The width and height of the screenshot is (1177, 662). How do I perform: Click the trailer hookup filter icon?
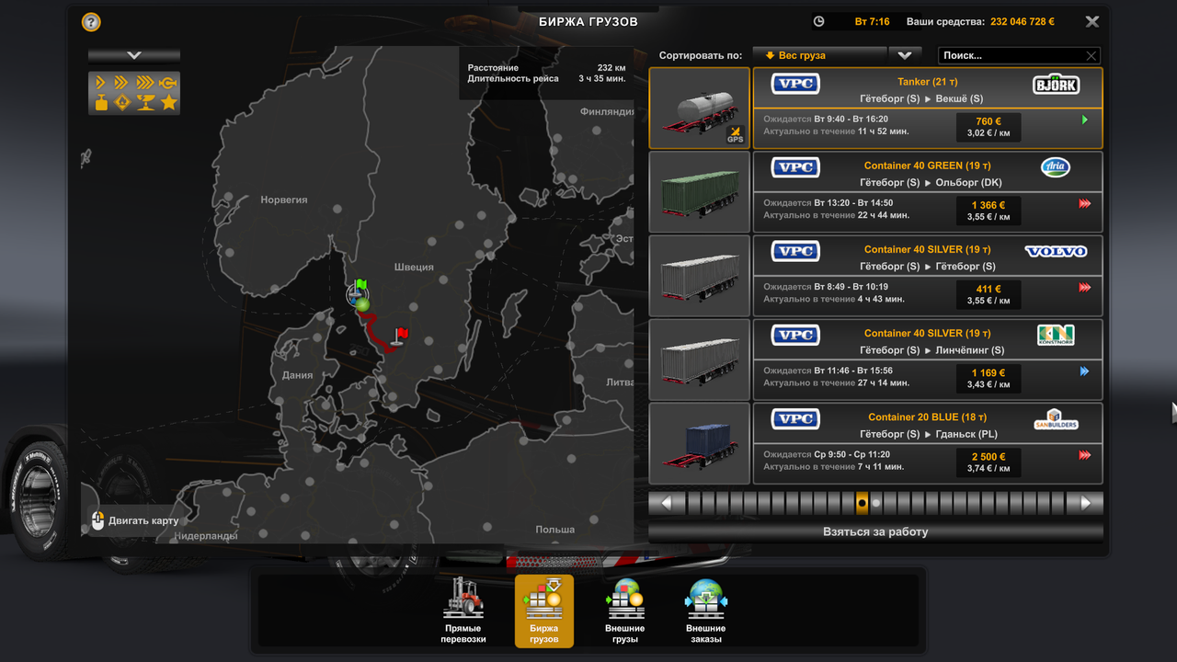point(167,82)
